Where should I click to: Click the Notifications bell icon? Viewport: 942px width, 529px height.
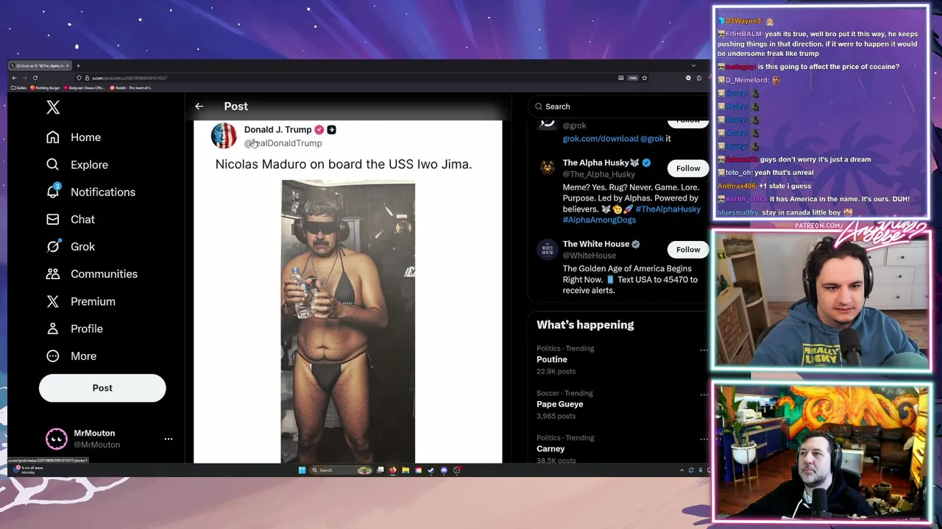click(53, 192)
